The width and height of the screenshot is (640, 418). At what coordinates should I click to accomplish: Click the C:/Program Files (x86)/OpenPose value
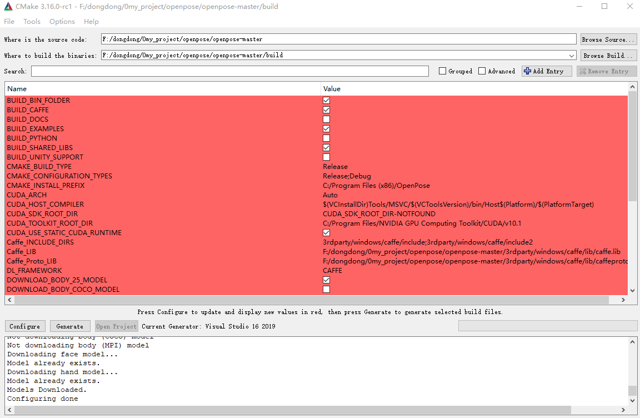click(x=376, y=185)
